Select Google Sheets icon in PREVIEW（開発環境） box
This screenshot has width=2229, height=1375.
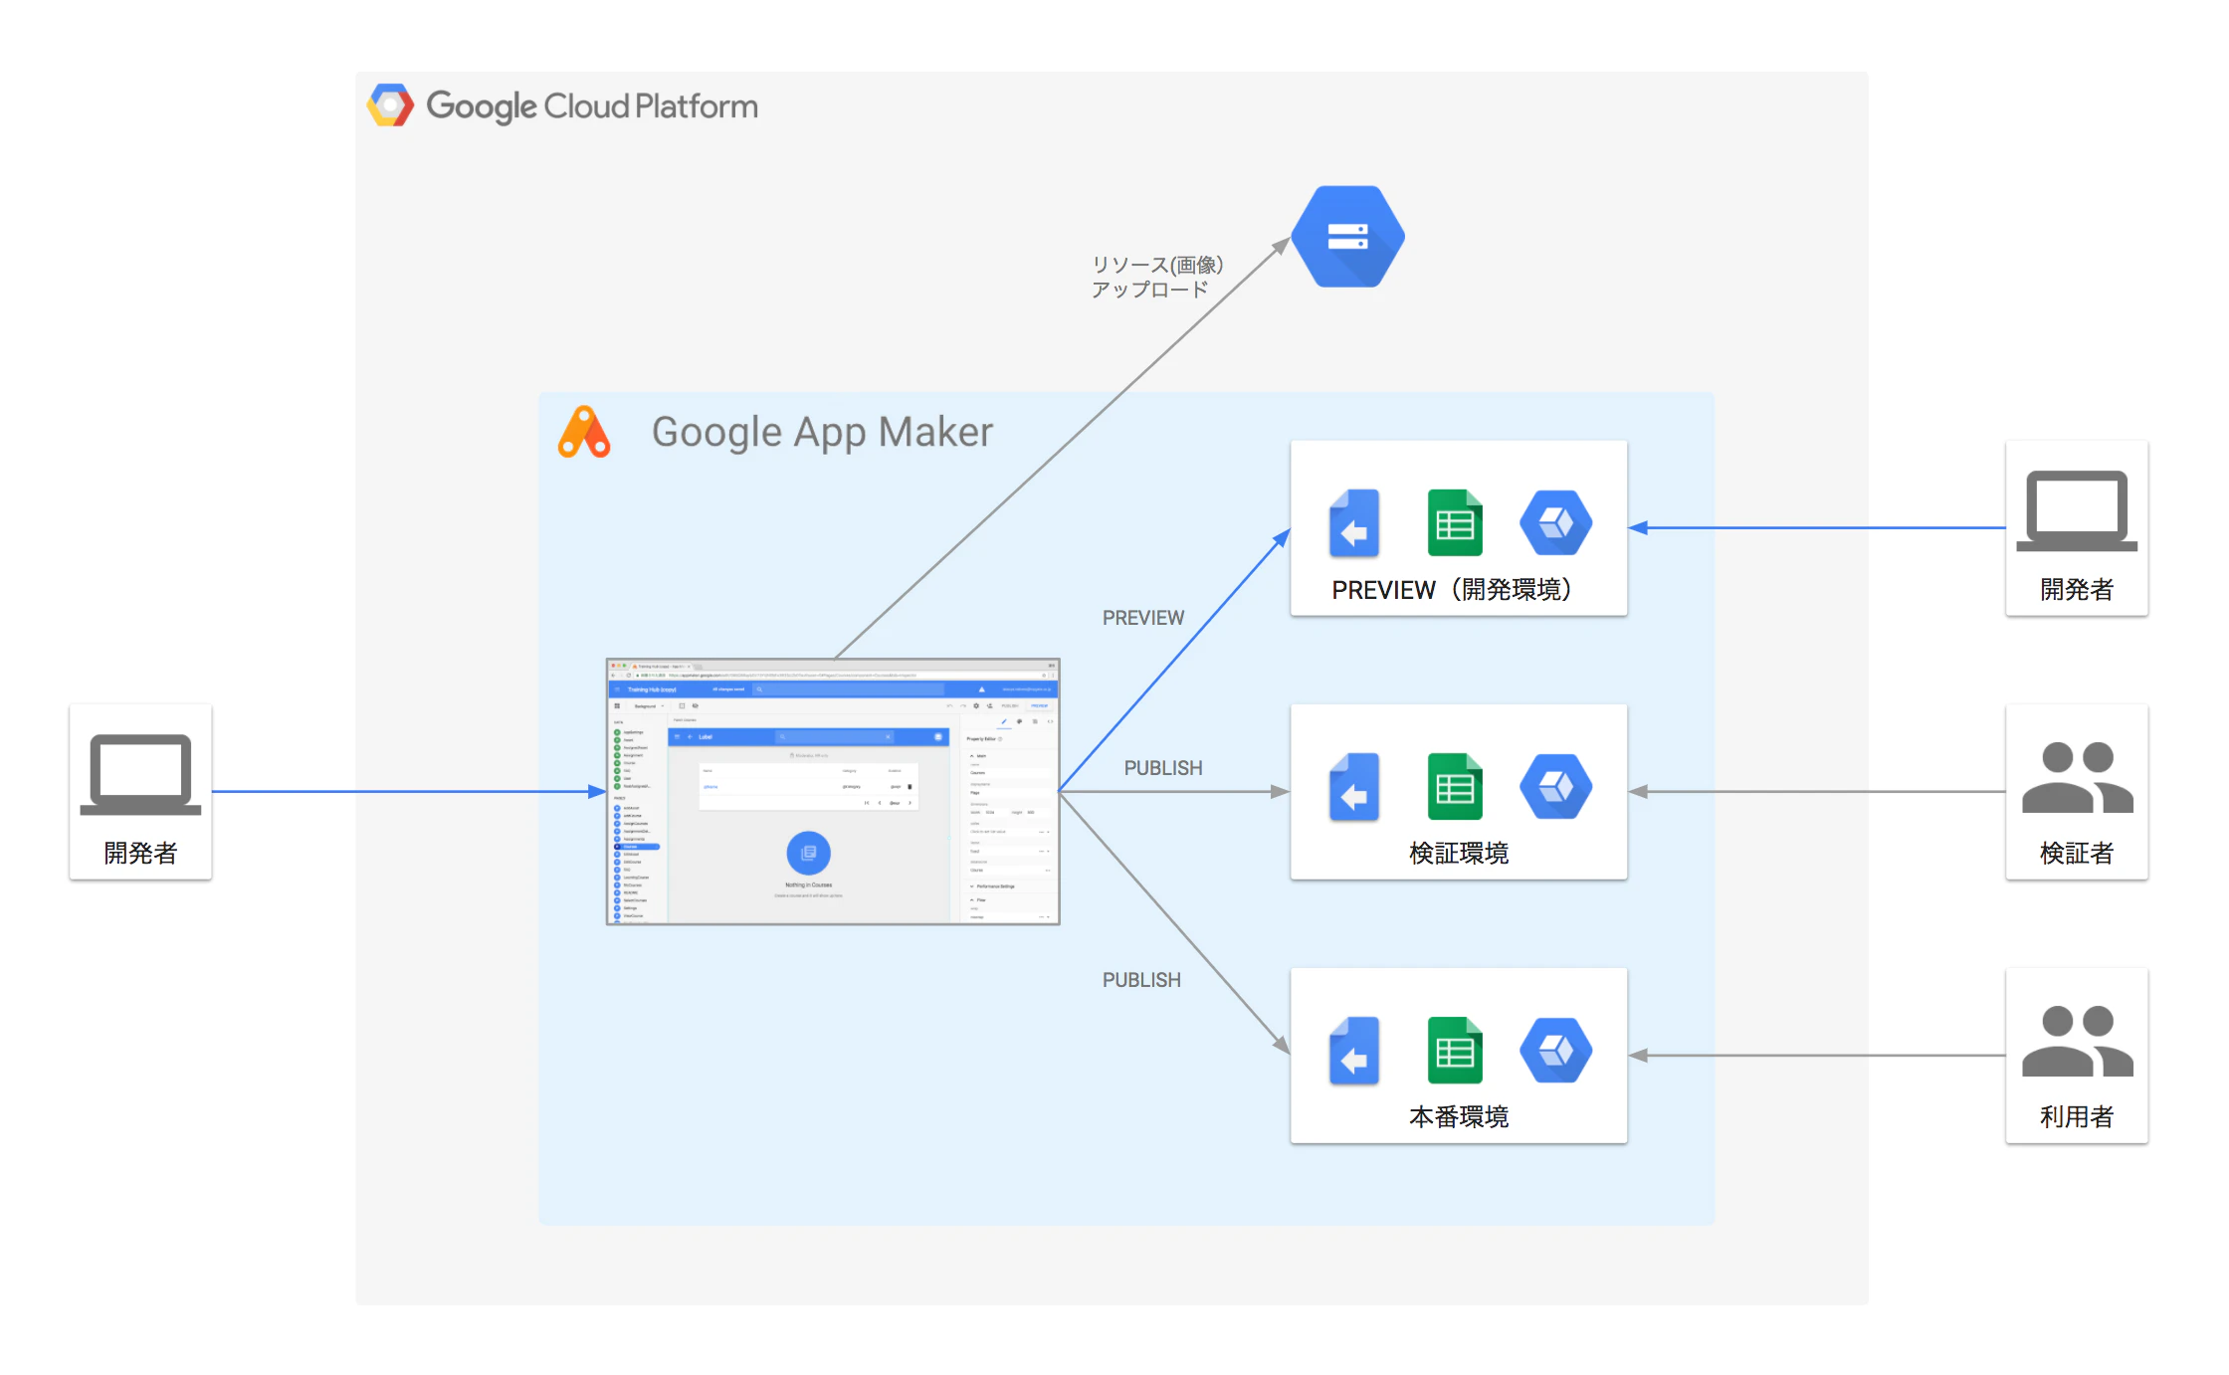pos(1455,523)
